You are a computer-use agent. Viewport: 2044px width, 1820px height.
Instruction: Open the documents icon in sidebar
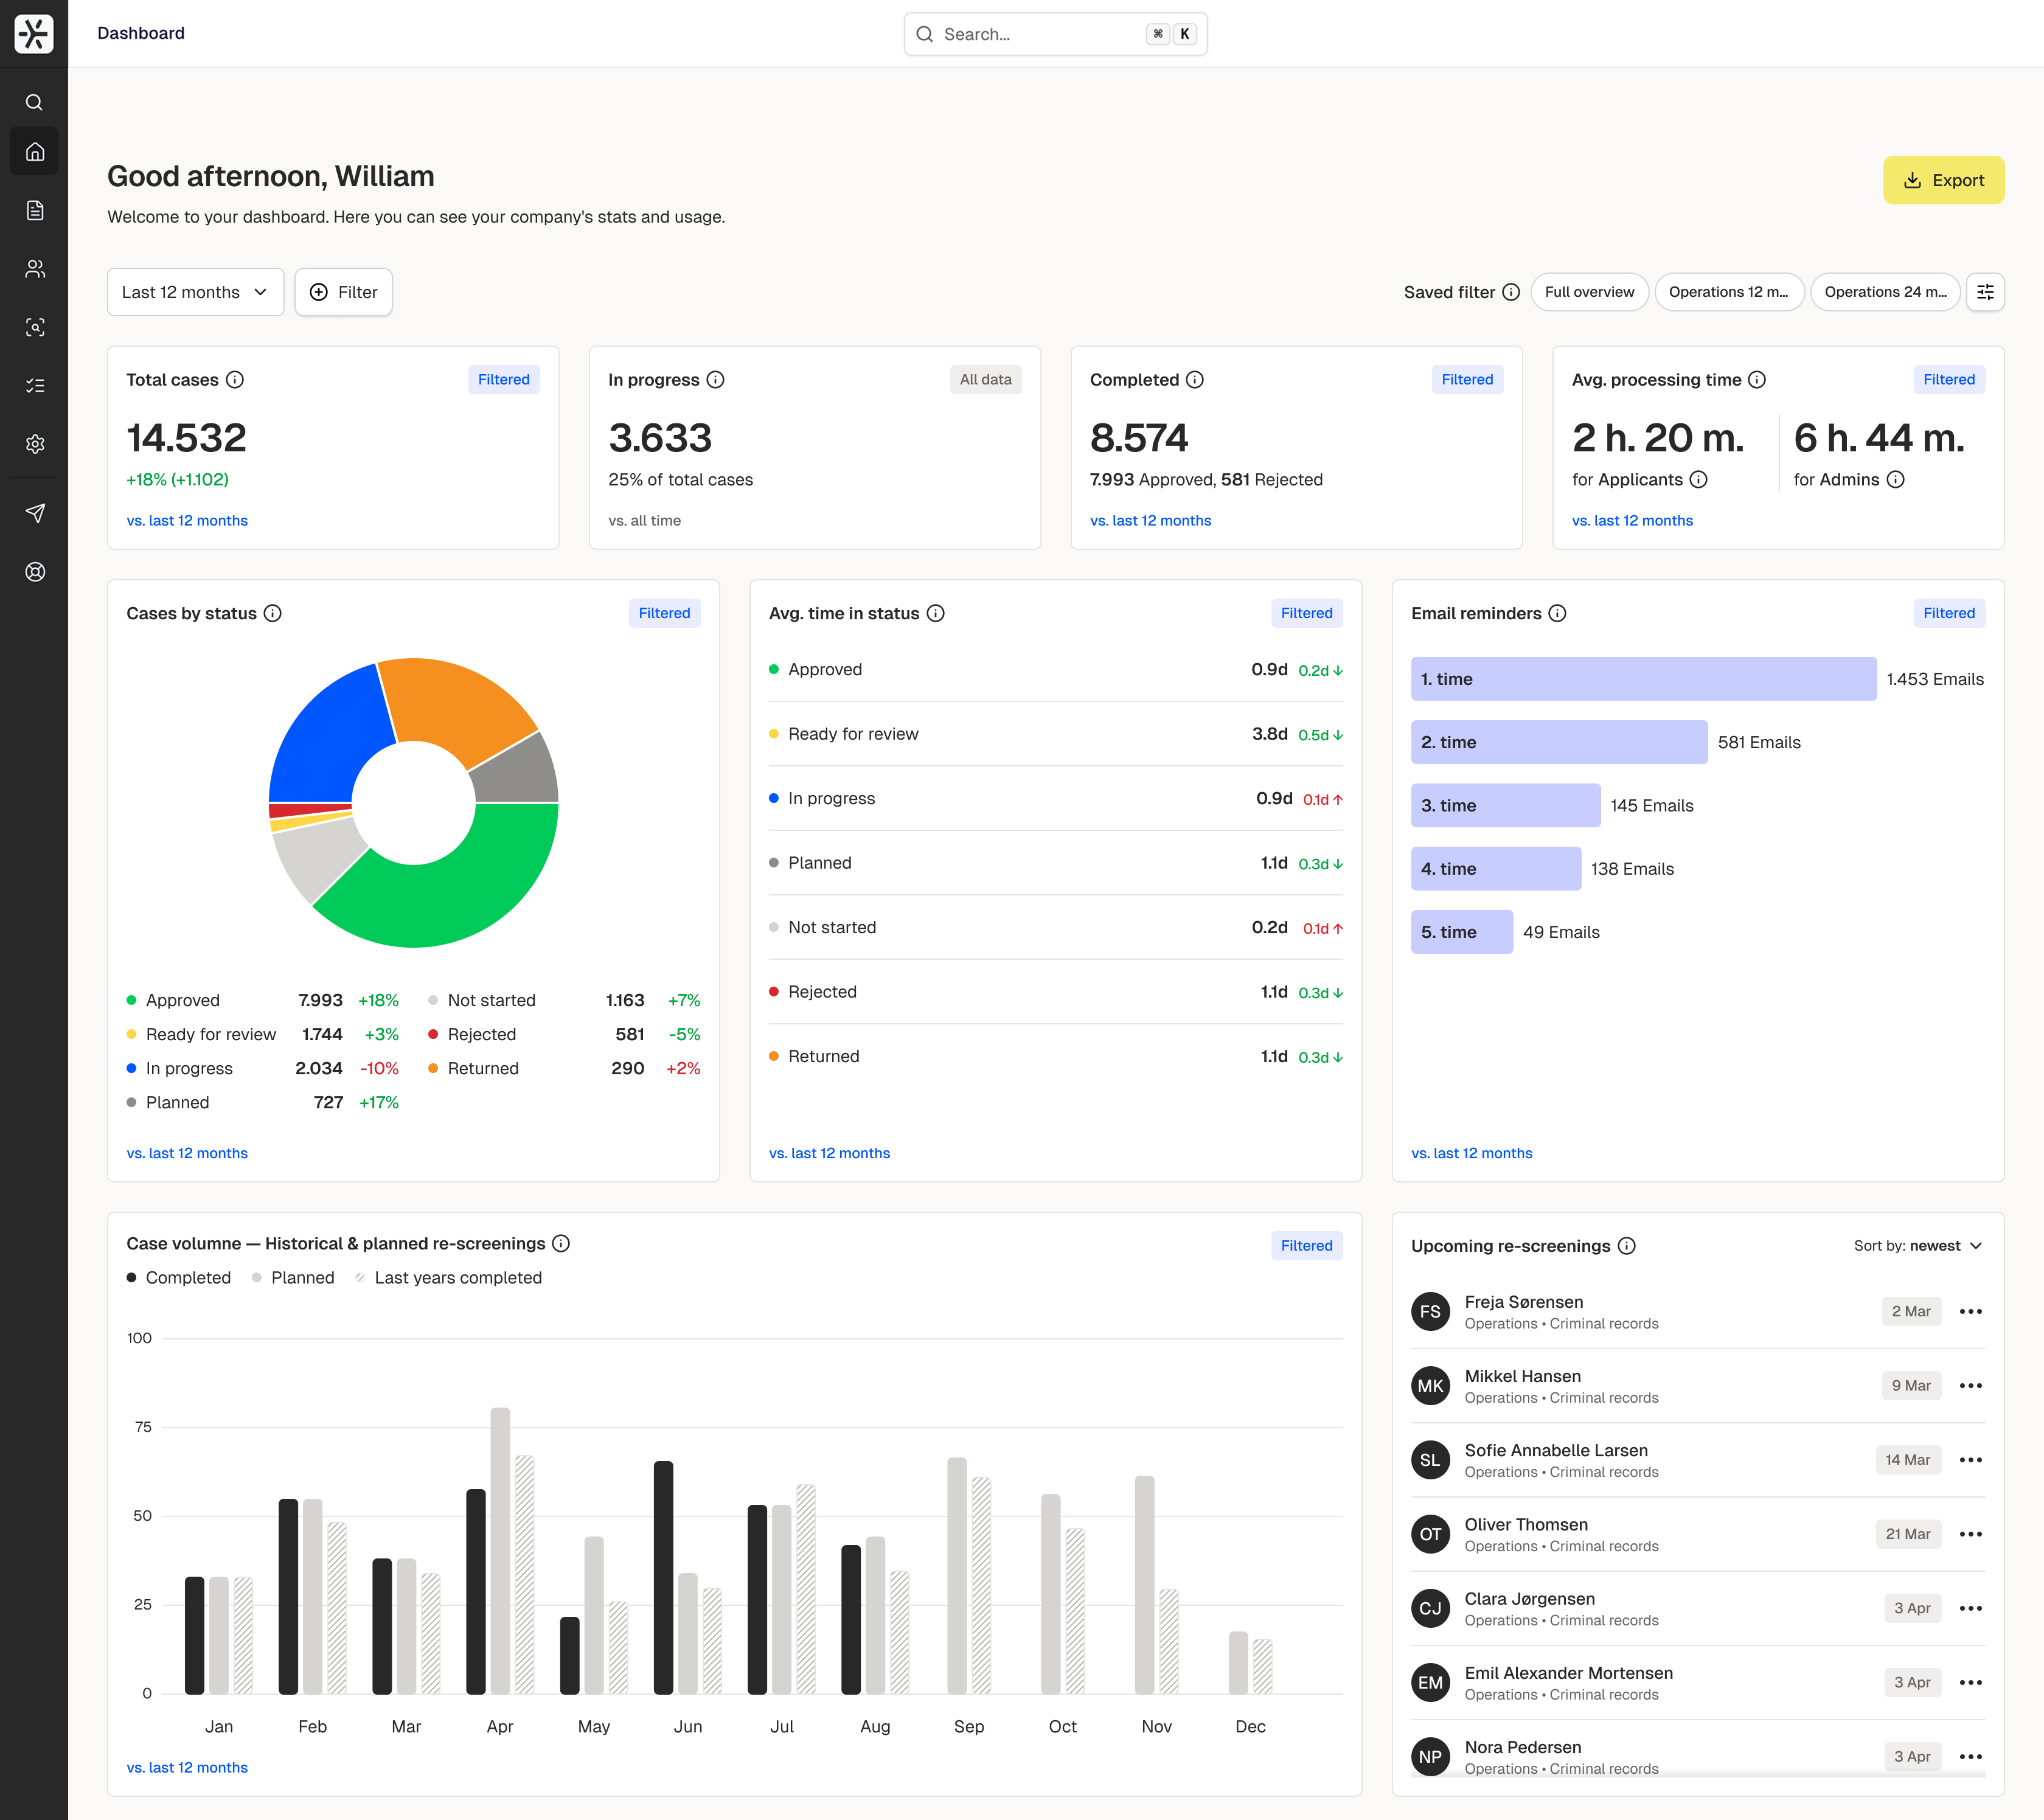point(35,210)
